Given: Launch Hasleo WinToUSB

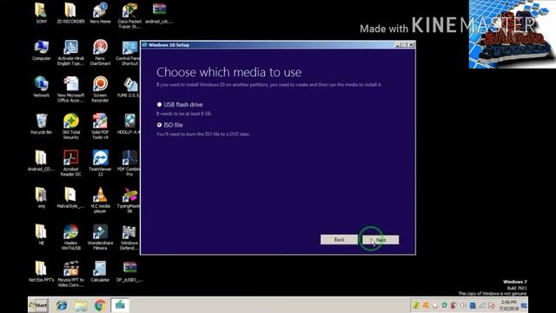Looking at the screenshot, I should tap(70, 237).
